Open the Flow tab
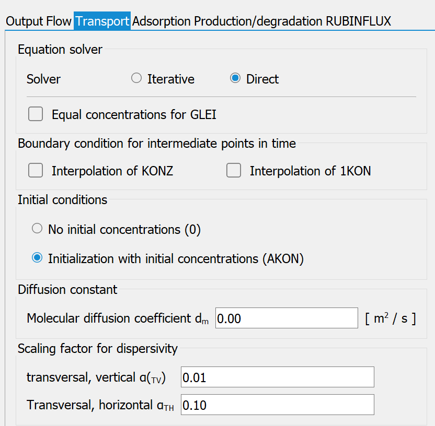Screen dimensions: 435x426 click(59, 21)
